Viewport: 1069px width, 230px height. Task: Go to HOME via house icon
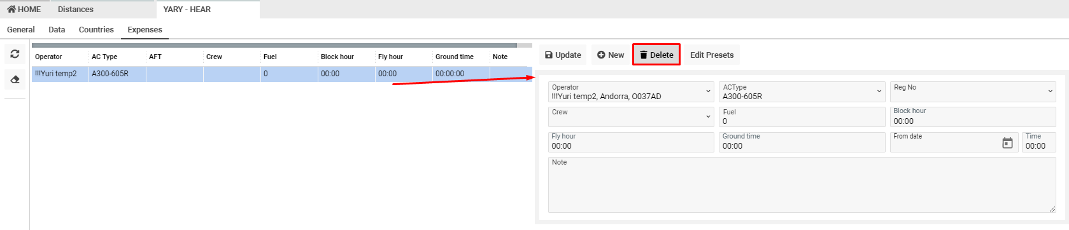point(24,10)
